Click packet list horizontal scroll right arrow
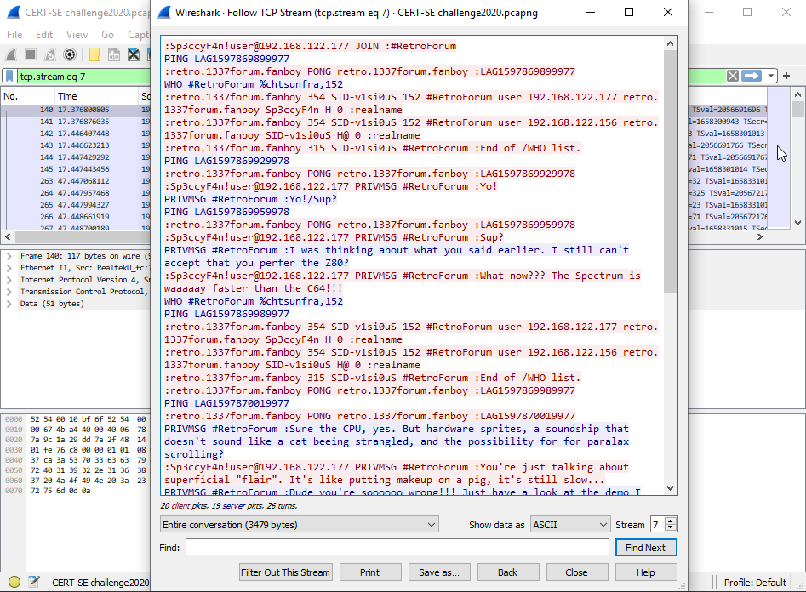 click(760, 236)
